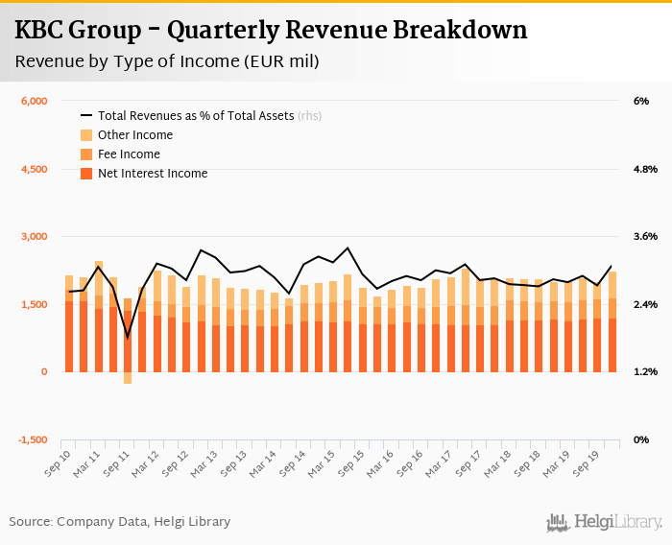Click the Net Interest Income legend swatch
The width and height of the screenshot is (672, 545).
point(85,174)
